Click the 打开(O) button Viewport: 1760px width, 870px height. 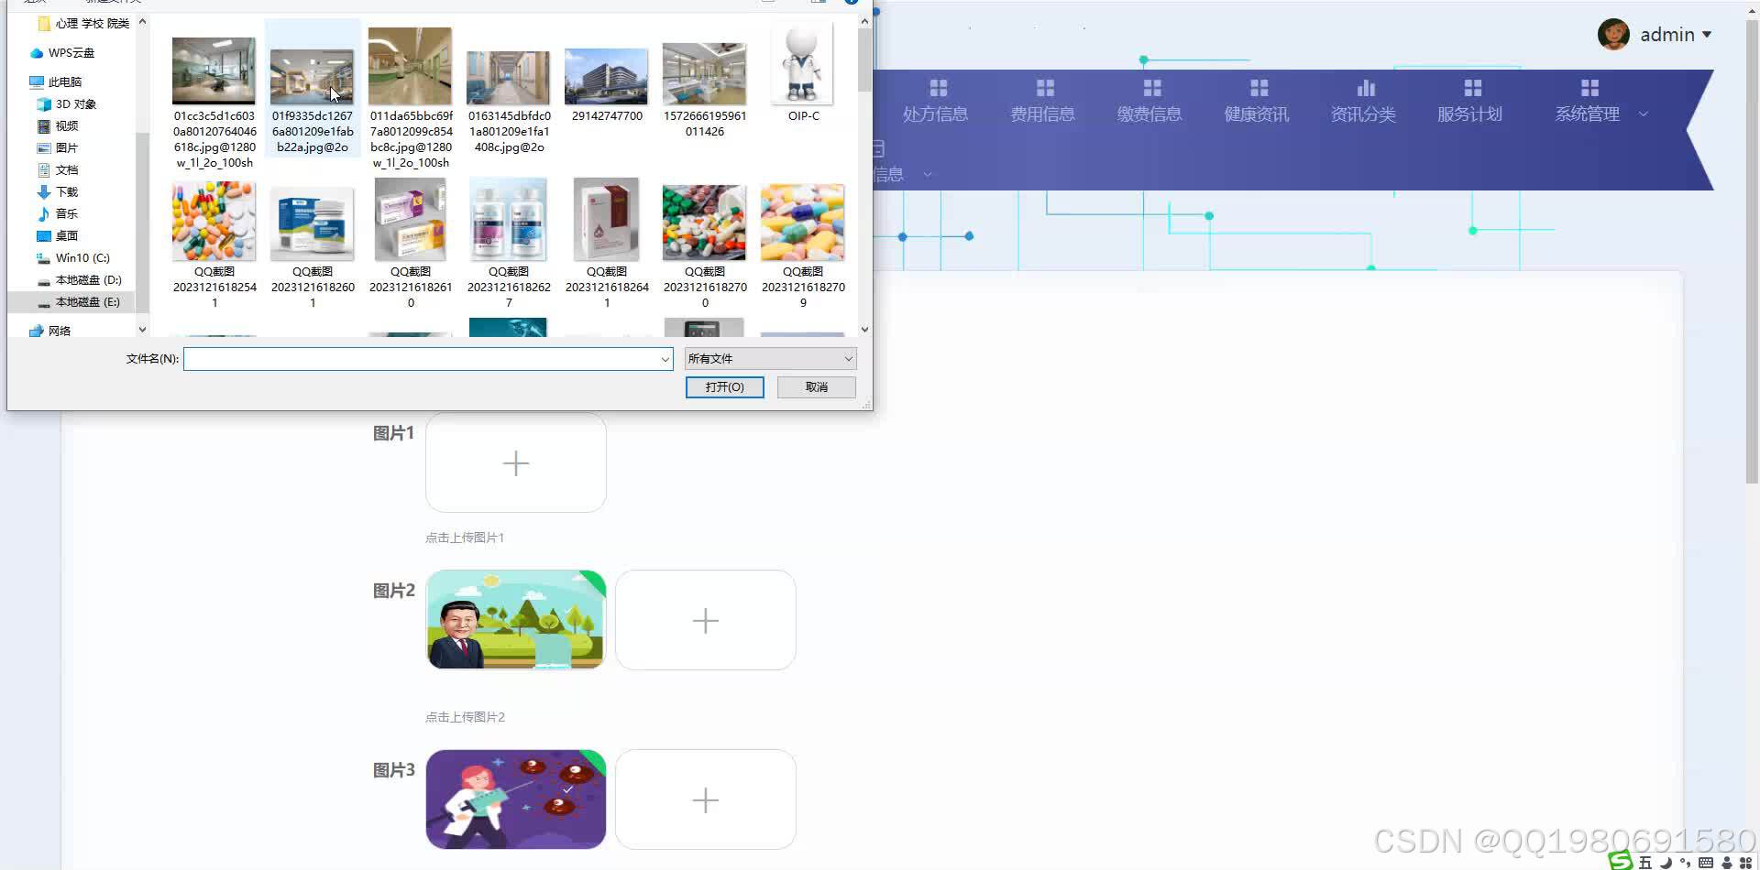724,386
